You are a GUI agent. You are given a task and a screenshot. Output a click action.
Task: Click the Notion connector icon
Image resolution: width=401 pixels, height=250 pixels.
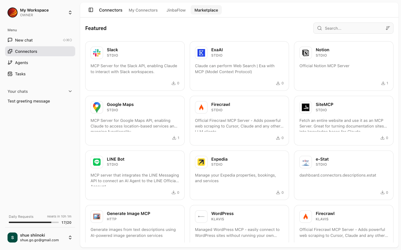(x=305, y=52)
